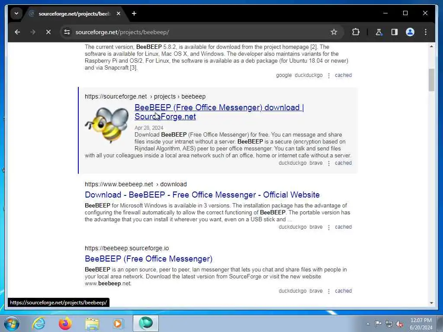Viewport: 443px width, 332px height.
Task: Click the forward navigation arrow
Action: (33, 32)
